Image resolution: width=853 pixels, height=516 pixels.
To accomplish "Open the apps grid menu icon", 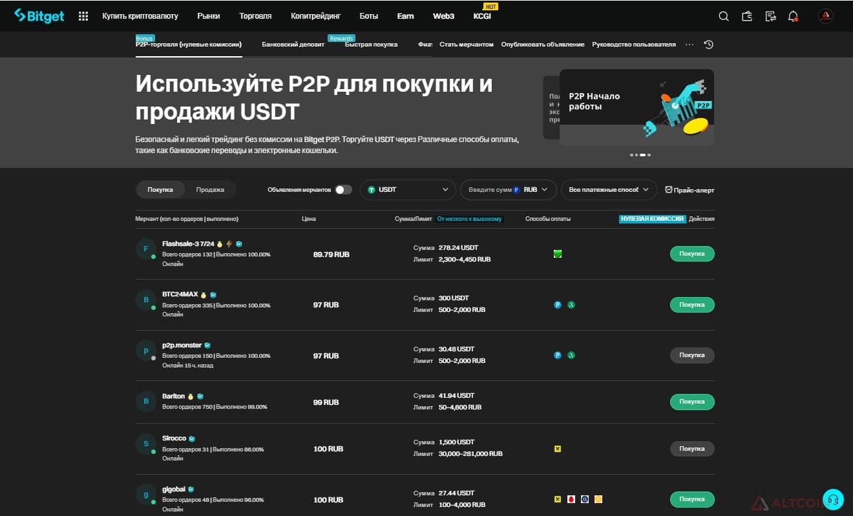I will (83, 16).
